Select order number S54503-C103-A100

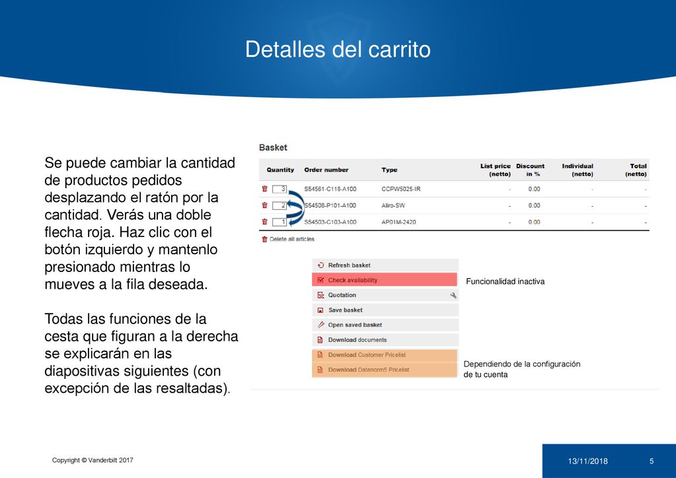click(x=330, y=222)
